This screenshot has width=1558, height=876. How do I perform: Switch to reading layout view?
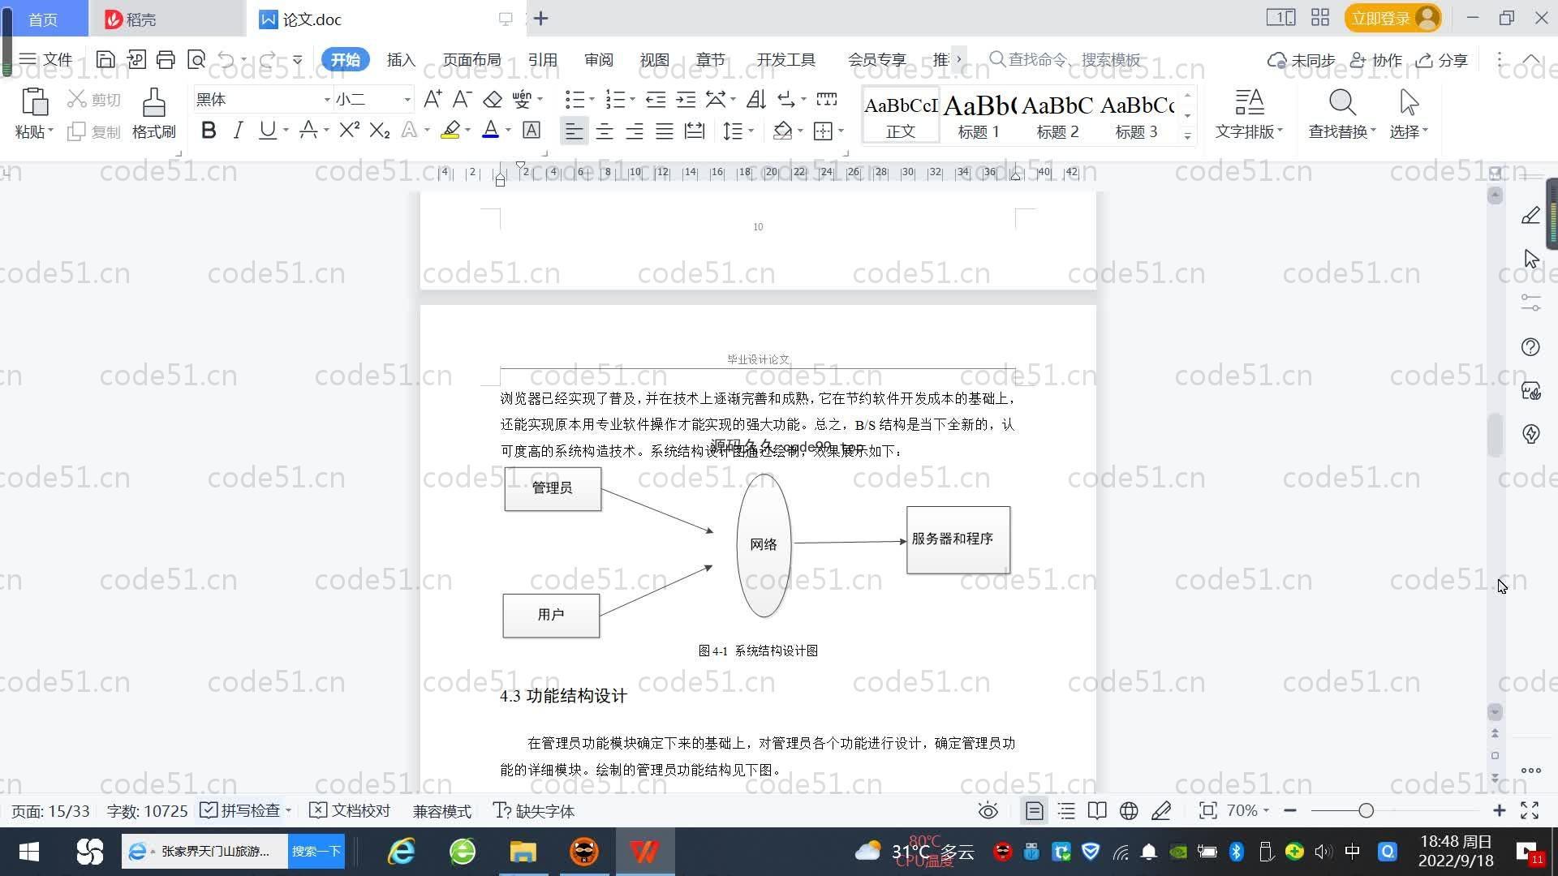1097,811
